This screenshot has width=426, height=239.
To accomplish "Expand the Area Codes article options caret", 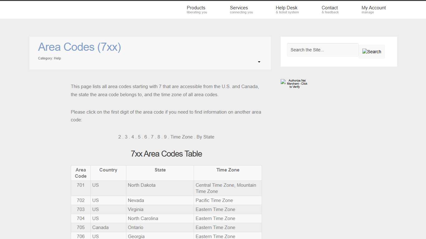I will [259, 62].
